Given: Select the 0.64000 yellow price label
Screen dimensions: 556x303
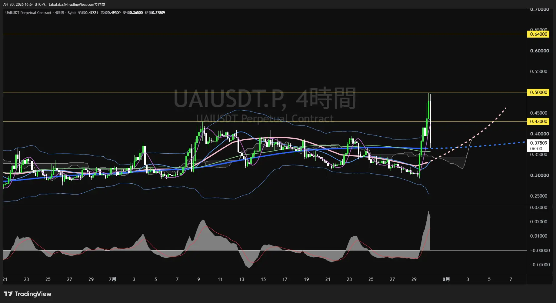Looking at the screenshot, I should 538,34.
